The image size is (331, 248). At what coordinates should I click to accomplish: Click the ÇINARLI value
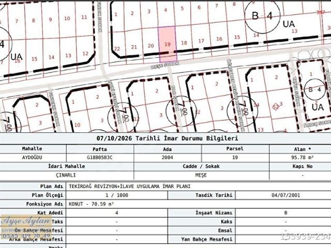click(x=66, y=175)
